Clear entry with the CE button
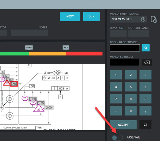The height and width of the screenshot is (141, 160). (145, 125)
